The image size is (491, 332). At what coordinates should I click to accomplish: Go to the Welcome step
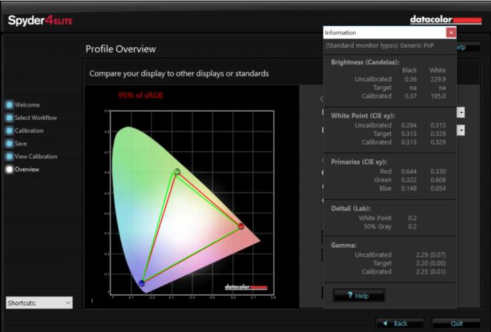28,104
